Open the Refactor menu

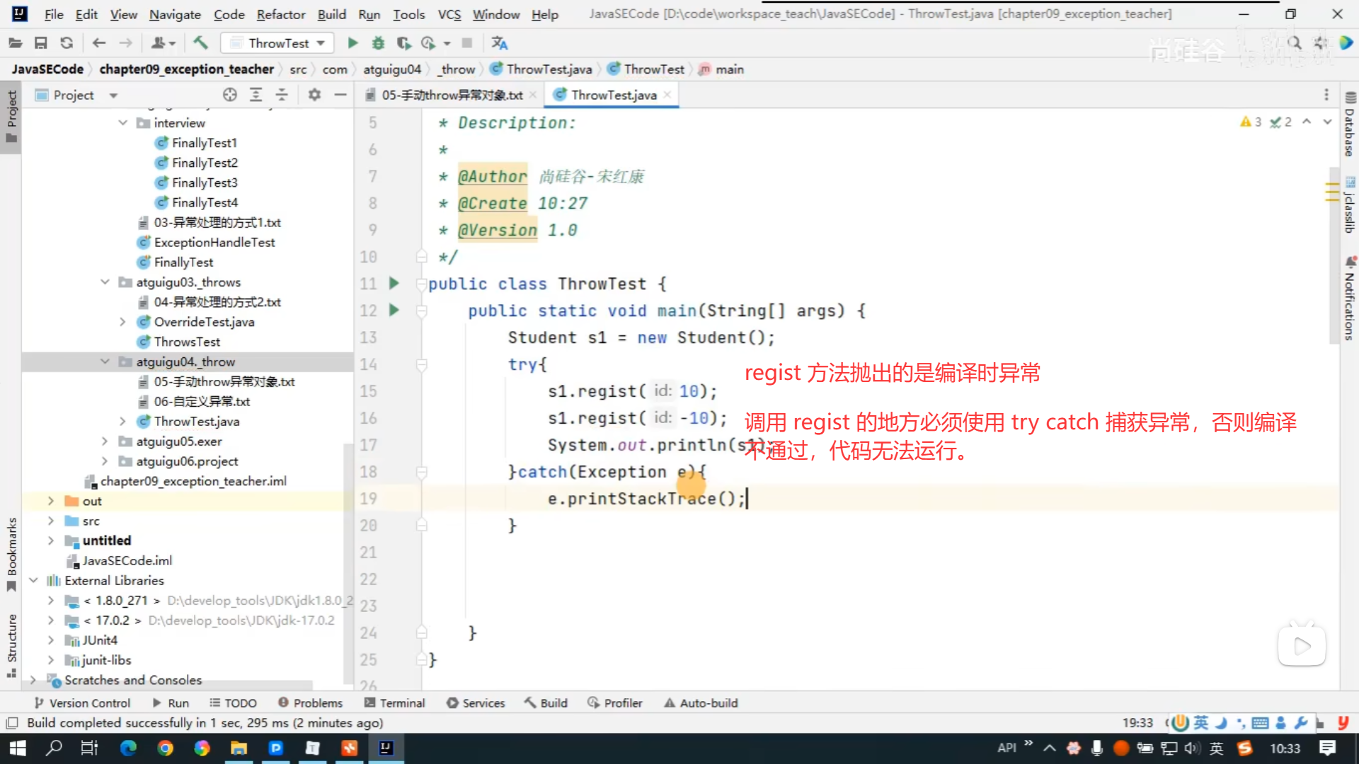[280, 14]
